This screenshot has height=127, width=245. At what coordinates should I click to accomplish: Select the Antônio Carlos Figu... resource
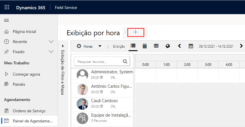(x=102, y=90)
